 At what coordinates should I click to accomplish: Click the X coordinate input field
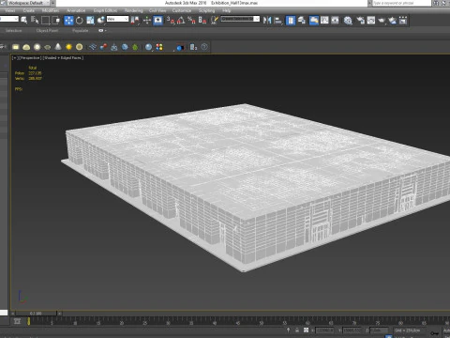point(325,330)
